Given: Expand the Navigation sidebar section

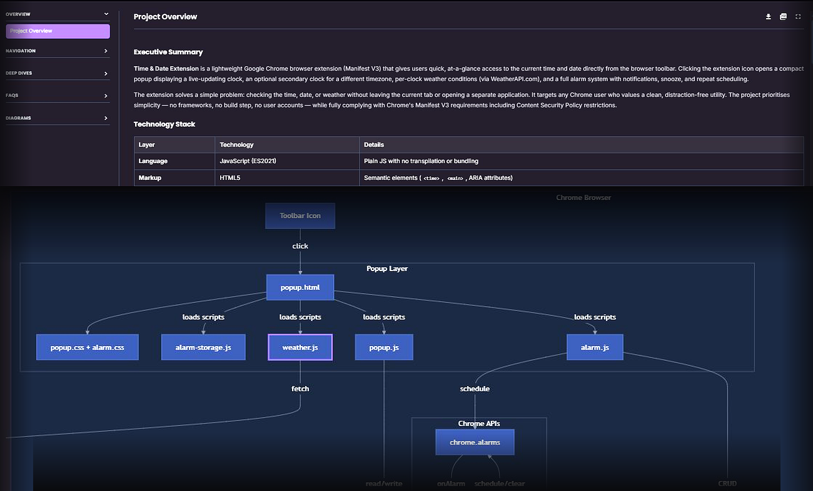Looking at the screenshot, I should click(58, 51).
